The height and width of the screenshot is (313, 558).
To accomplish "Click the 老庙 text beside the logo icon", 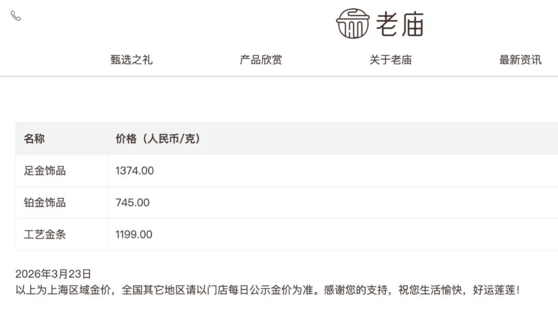I will point(400,24).
